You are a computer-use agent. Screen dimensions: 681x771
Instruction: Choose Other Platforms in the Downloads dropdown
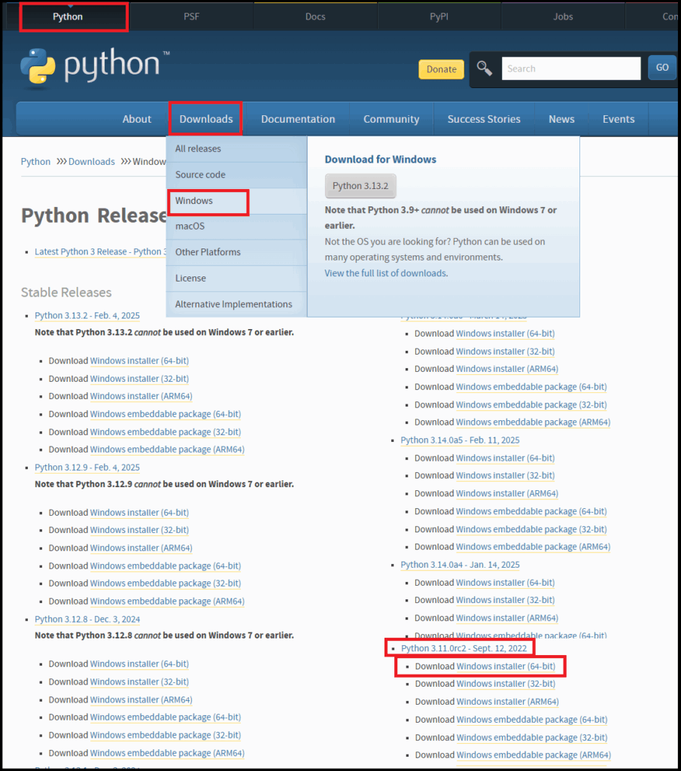(x=236, y=252)
